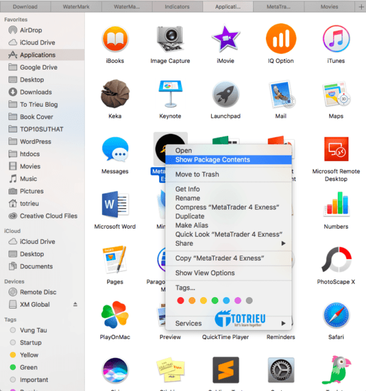Switch to the Download tab
Image resolution: width=366 pixels, height=391 pixels.
(25, 7)
